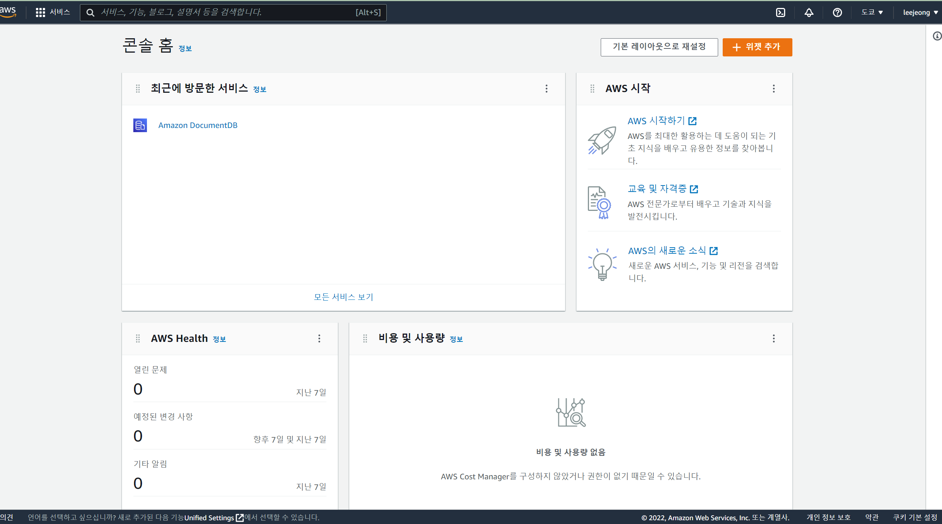Click drag handle of 비용 및 사용량 widget
This screenshot has height=524, width=942.
[x=365, y=338]
